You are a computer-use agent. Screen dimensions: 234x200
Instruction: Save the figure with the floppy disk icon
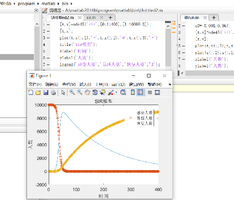pos(46,92)
